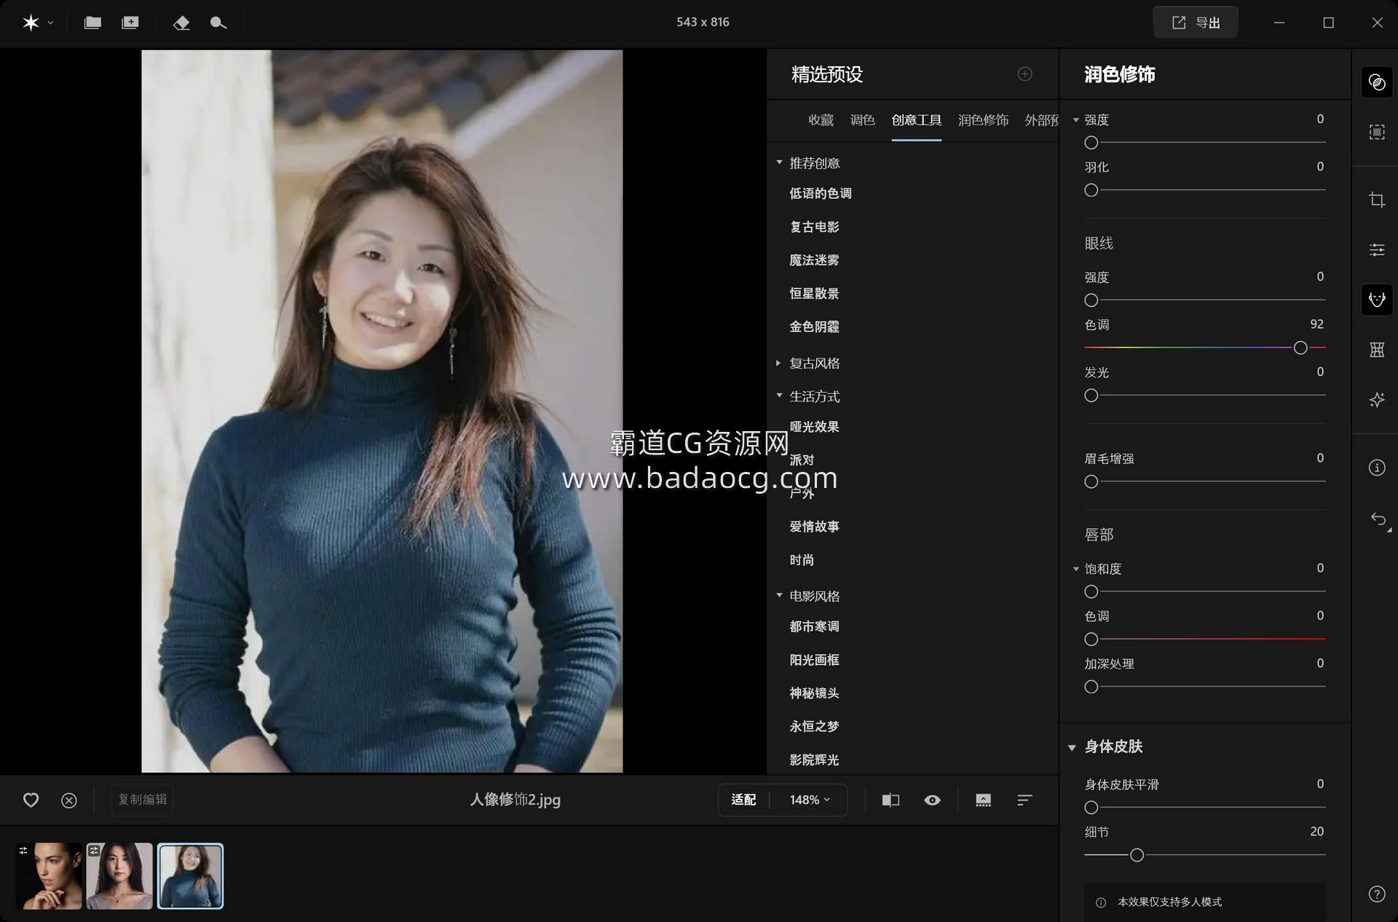The image size is (1398, 922).
Task: Apply the 哑光效果 preset
Action: pyautogui.click(x=814, y=427)
